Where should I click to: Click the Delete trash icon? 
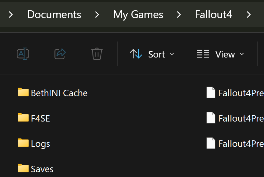[x=97, y=54]
